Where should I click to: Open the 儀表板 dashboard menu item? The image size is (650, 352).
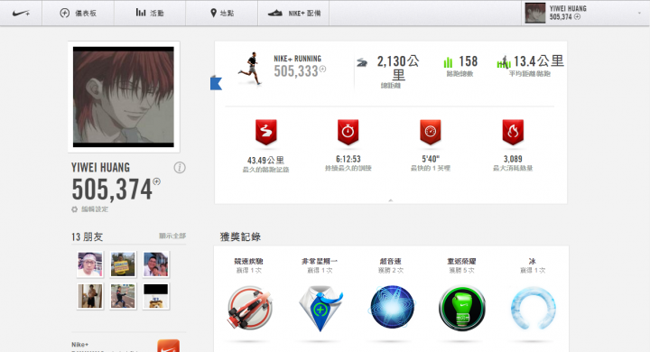click(78, 14)
